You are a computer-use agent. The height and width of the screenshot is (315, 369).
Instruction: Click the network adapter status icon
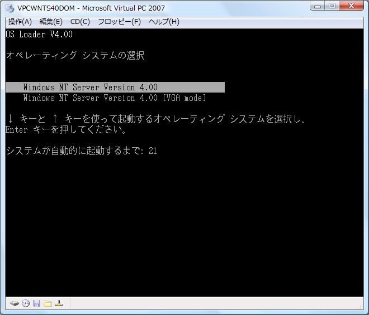pyautogui.click(x=59, y=303)
